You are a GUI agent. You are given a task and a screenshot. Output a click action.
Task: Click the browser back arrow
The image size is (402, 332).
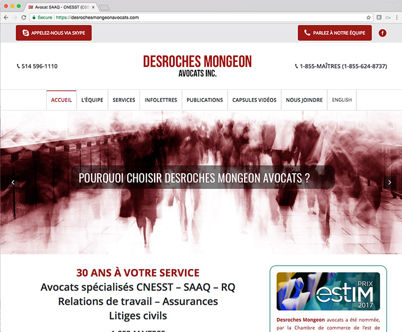click(6, 17)
